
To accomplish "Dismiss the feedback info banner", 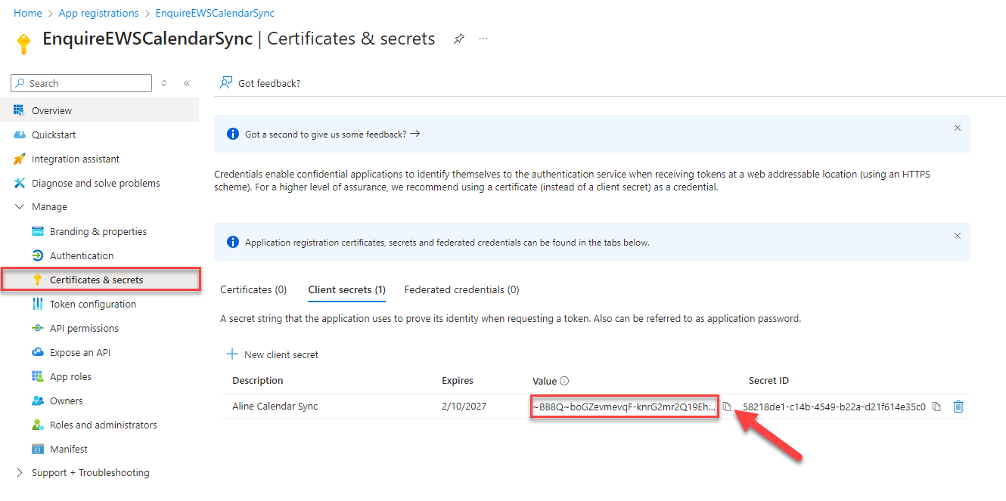I will [958, 128].
